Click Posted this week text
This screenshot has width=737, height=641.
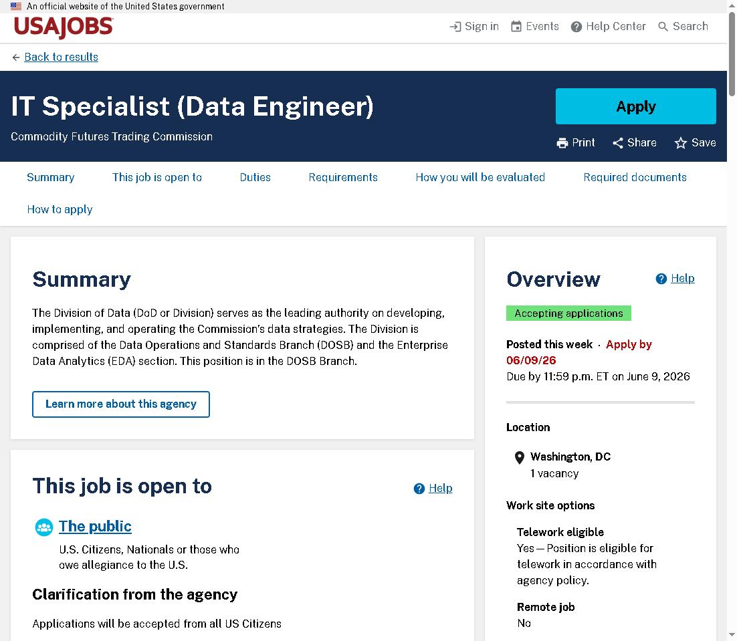[550, 345]
